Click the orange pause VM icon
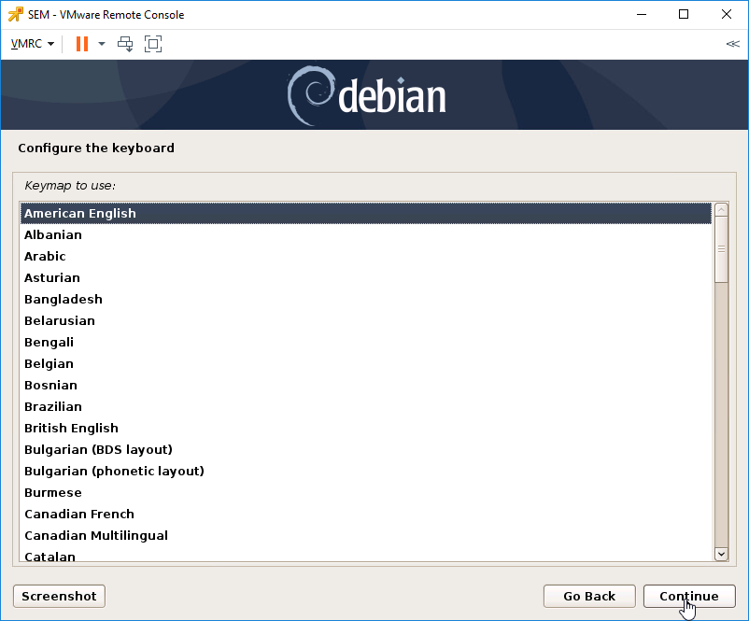Screen dimensions: 749x621 tap(82, 44)
